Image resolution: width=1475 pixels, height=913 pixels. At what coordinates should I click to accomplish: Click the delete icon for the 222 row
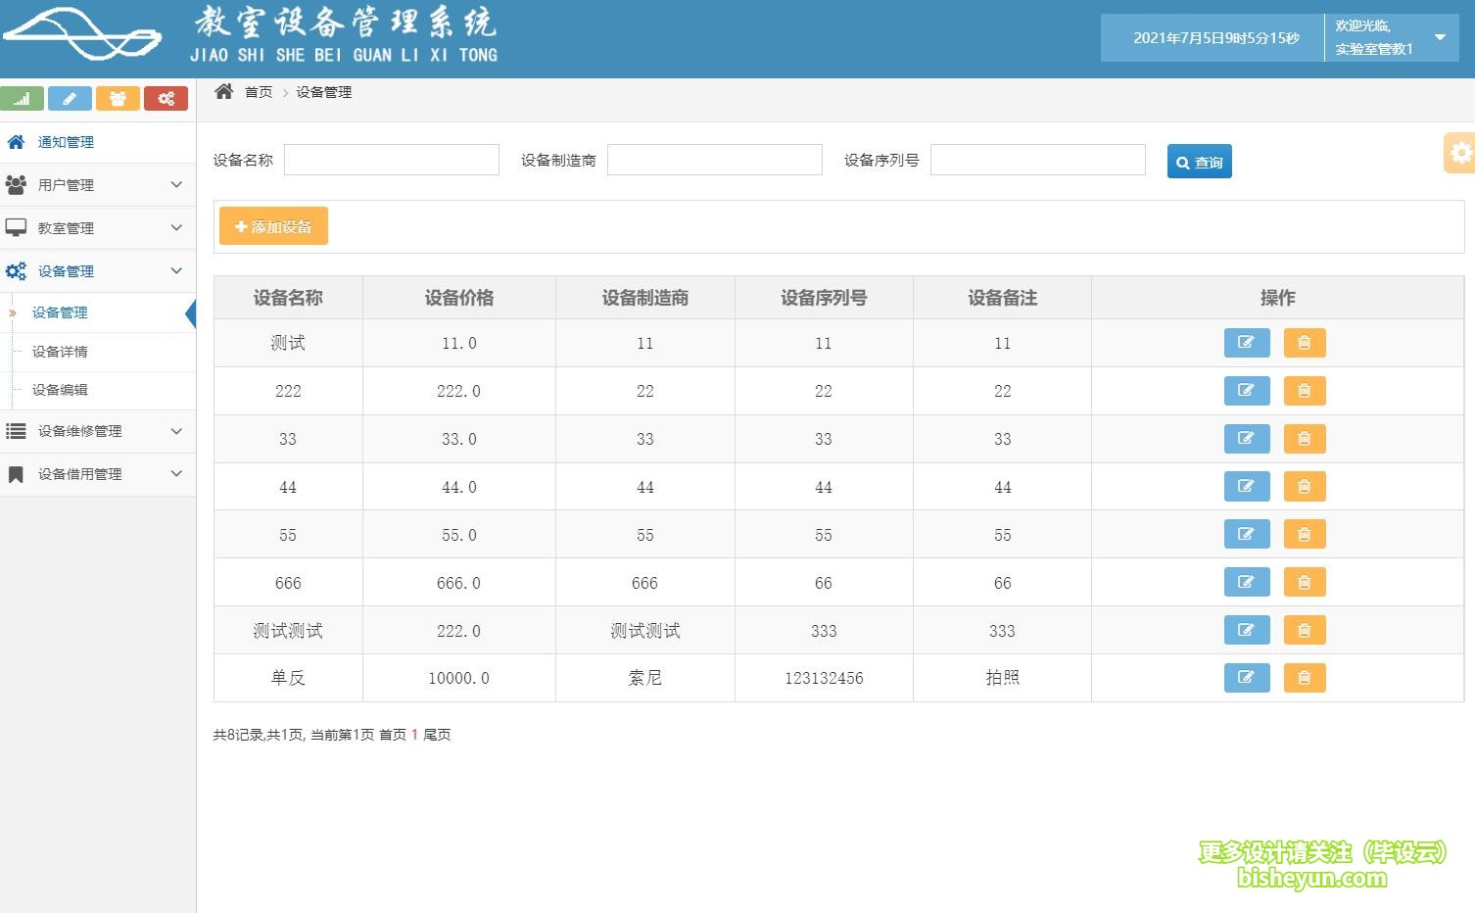(x=1304, y=391)
